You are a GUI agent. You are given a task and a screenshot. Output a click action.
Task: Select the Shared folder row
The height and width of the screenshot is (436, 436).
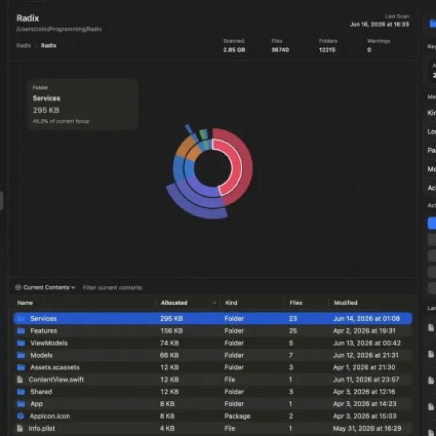coord(213,391)
